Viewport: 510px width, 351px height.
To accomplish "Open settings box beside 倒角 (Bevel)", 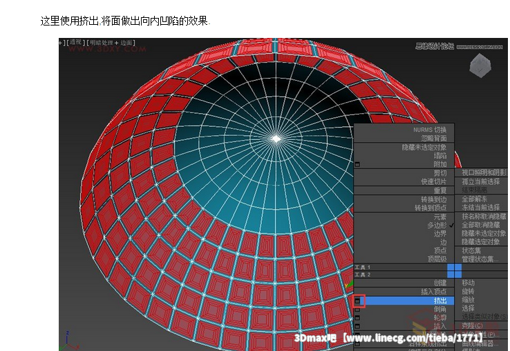I will tap(357, 310).
